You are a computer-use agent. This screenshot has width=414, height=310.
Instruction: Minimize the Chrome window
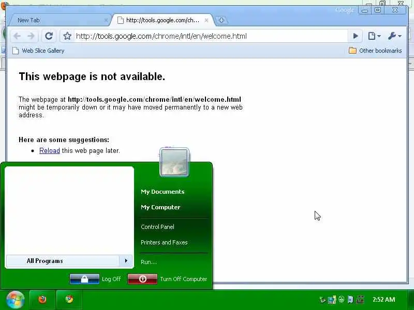pos(365,10)
